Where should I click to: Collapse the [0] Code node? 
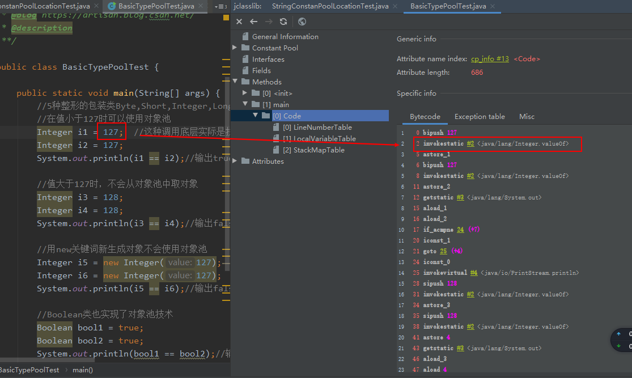click(x=255, y=115)
